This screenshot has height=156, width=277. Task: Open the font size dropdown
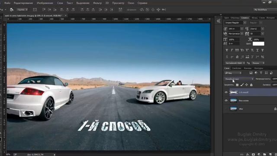click(x=242, y=29)
